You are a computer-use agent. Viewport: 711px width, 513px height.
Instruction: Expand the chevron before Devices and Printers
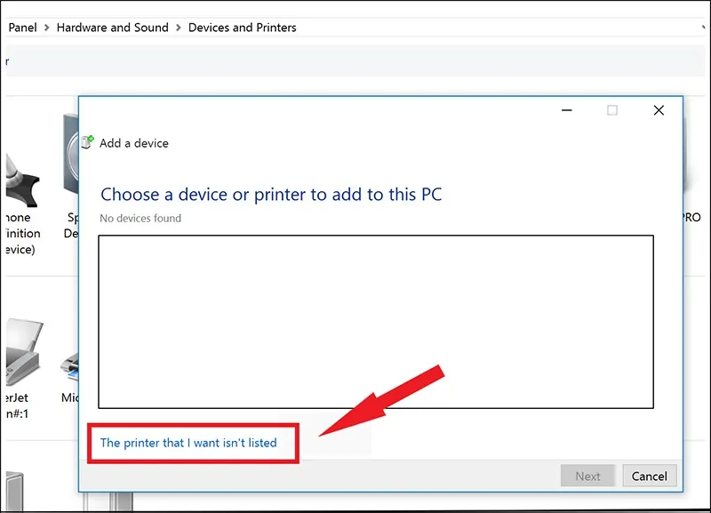(179, 28)
